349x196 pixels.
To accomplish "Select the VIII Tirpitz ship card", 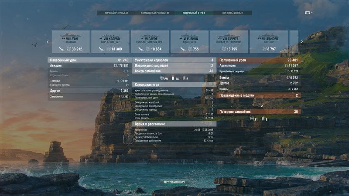I will pyautogui.click(x=229, y=42).
